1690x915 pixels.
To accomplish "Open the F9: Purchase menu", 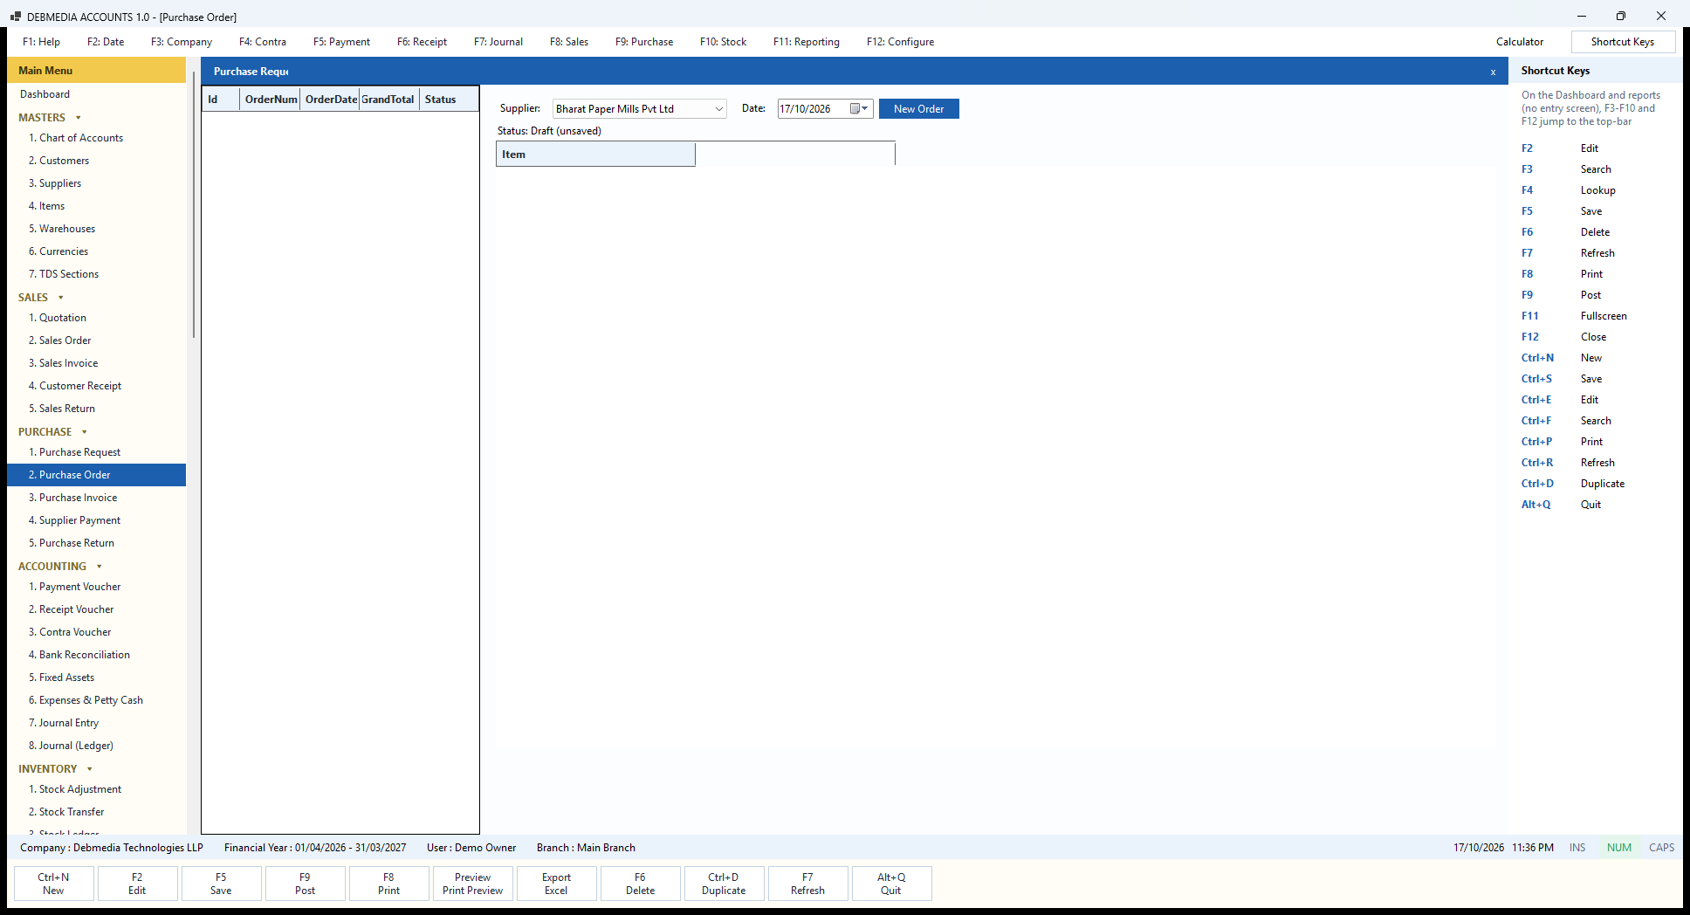I will [x=644, y=42].
